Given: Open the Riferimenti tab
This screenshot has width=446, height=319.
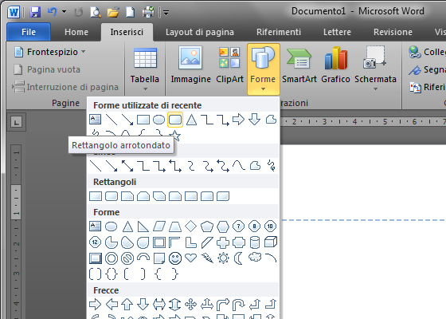Looking at the screenshot, I should tap(279, 32).
